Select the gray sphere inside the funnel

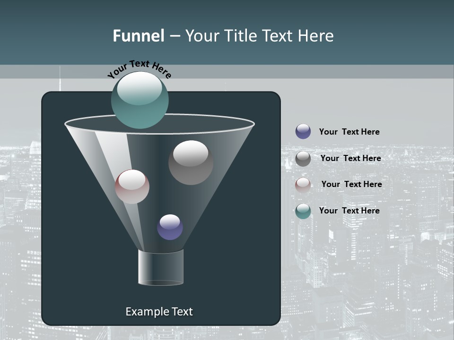click(191, 162)
